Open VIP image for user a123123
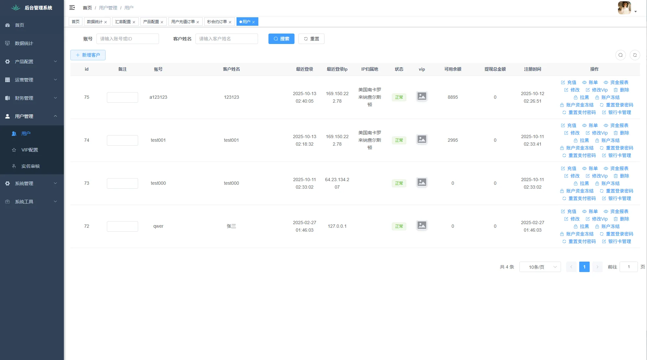Screen dimensions: 647x360 pos(422,96)
